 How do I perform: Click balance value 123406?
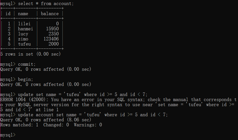[51, 39]
